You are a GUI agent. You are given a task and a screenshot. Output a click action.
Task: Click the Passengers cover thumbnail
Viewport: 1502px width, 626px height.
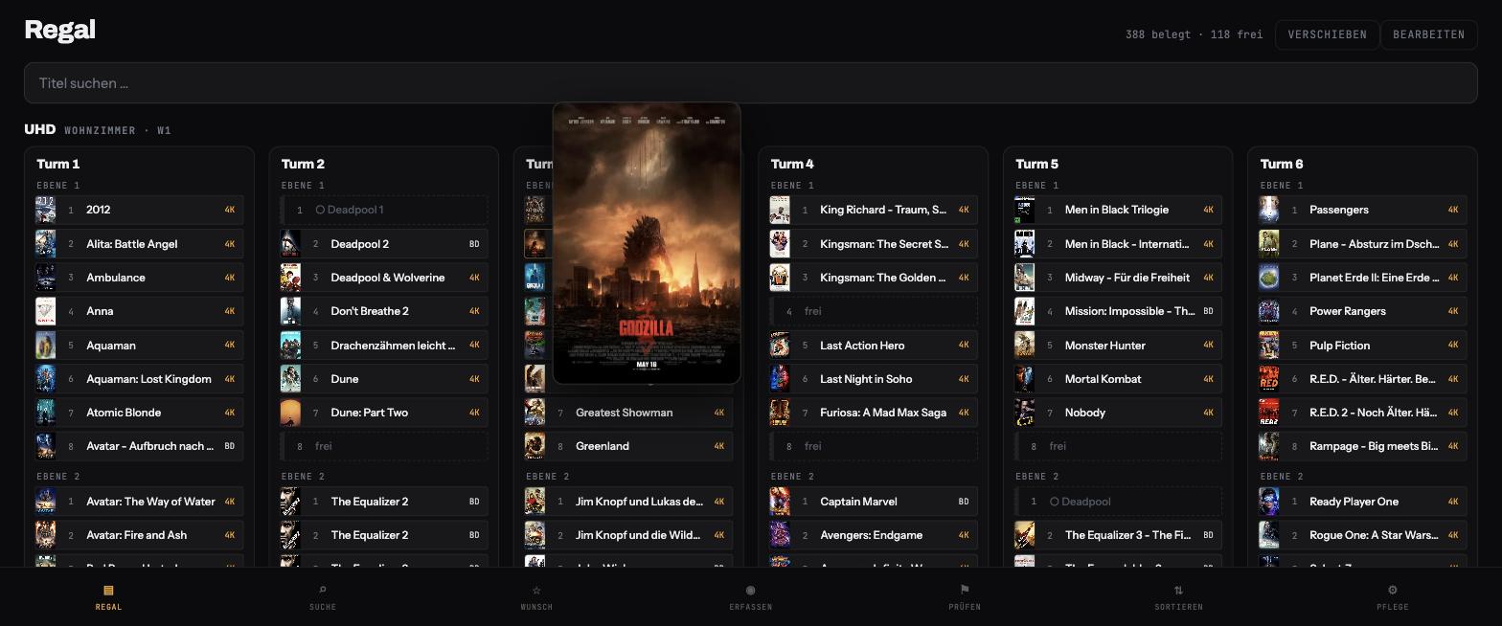(1269, 210)
